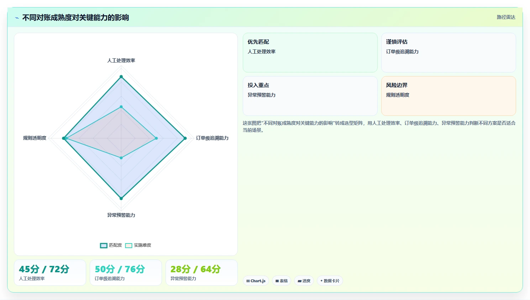Click 匹配度 data point on 订单级追溯能力 axis
Viewport: 530px width, 300px height.
tap(185, 138)
